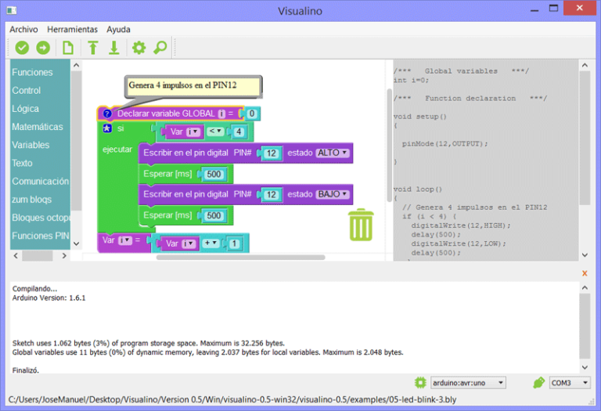Click the star icon on the 'si' block
601x411 pixels.
pos(108,128)
